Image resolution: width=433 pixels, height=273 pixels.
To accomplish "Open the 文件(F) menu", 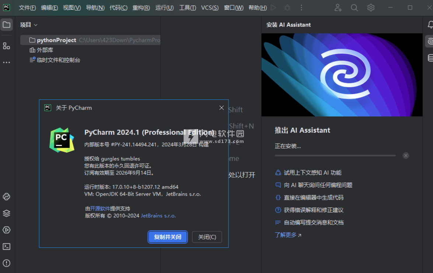I will (27, 7).
